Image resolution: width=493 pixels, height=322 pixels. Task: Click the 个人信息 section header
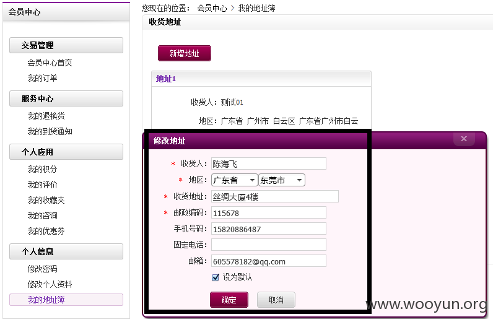66,251
